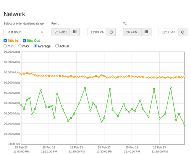191x154 pixels.
Task: Click the last green Bits Out data point
Action: (x=185, y=125)
